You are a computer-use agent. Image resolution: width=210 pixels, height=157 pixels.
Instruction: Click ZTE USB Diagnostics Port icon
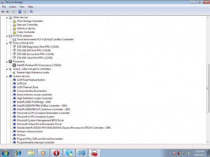(x=14, y=47)
